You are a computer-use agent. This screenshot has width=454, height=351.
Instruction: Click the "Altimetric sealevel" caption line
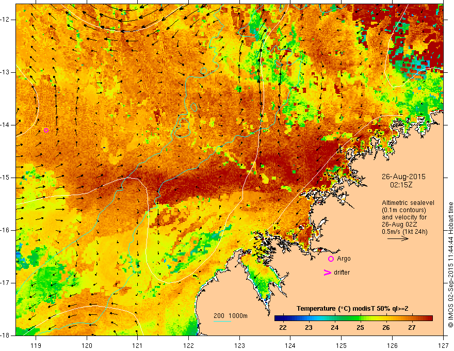[x=408, y=203]
